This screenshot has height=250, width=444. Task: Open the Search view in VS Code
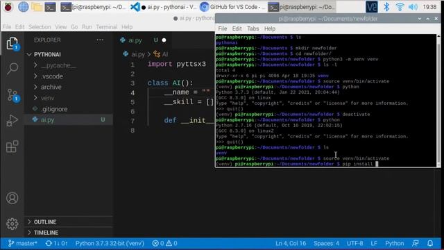12,69
